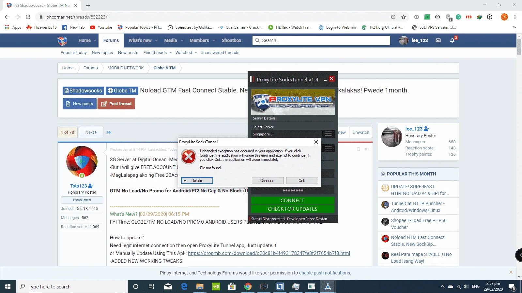522x293 pixels.
Task: Open the inbox envelope icon in the navbar
Action: [438, 40]
